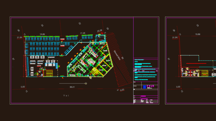Image resolution: width=216 pixels, height=121 pixels.
Task: Click the yellow staircase beside the revolving door
Action: [x=48, y=73]
